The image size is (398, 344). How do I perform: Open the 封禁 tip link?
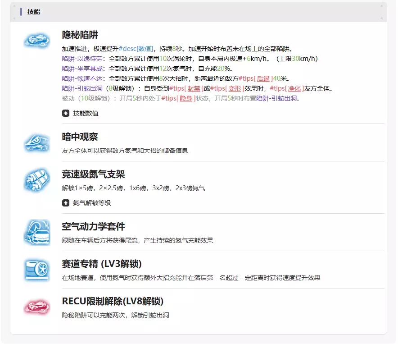pyautogui.click(x=194, y=88)
